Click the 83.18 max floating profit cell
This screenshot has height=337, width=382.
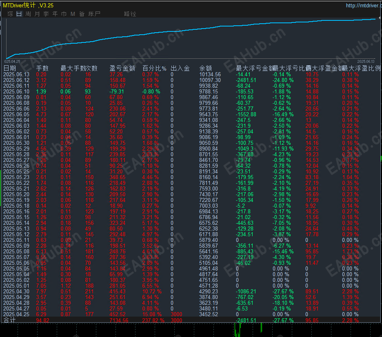(312, 177)
